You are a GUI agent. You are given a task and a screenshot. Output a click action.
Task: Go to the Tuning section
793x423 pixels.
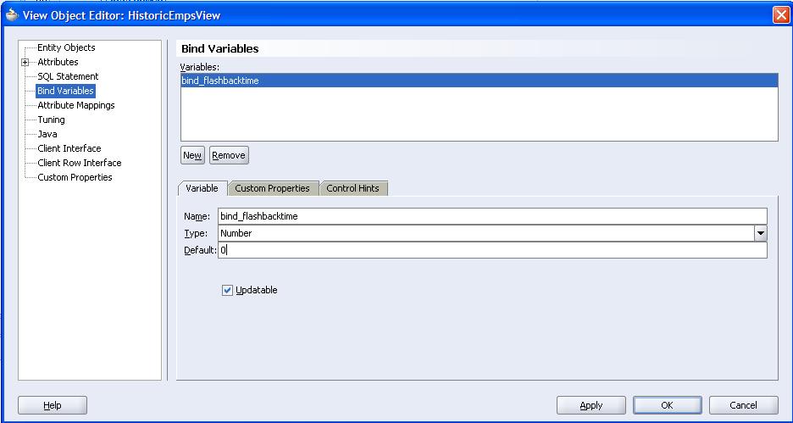click(x=51, y=120)
